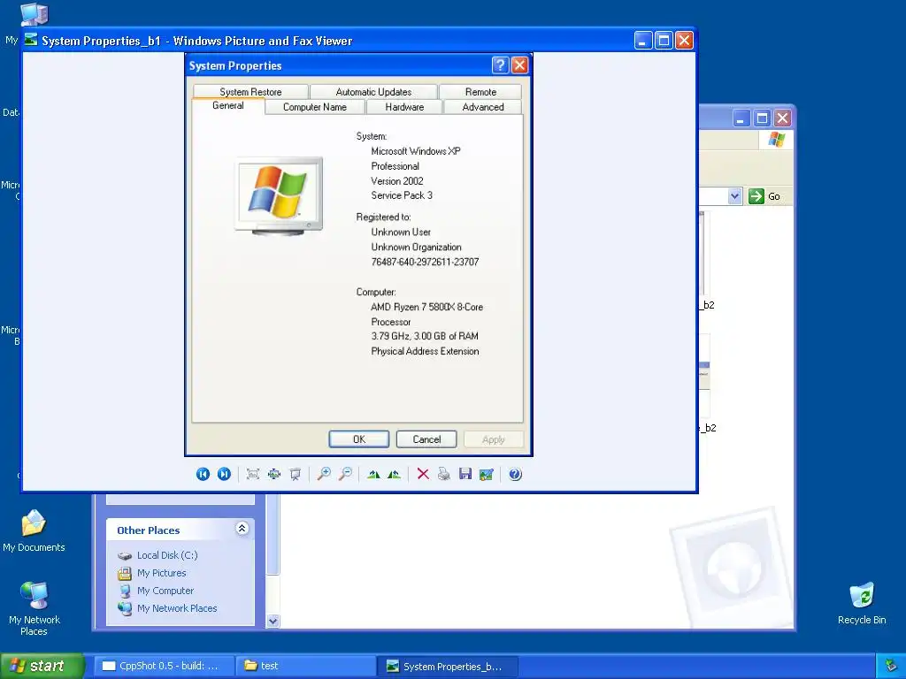Open My Network Places link in Other Places
The image size is (906, 679).
tap(177, 608)
